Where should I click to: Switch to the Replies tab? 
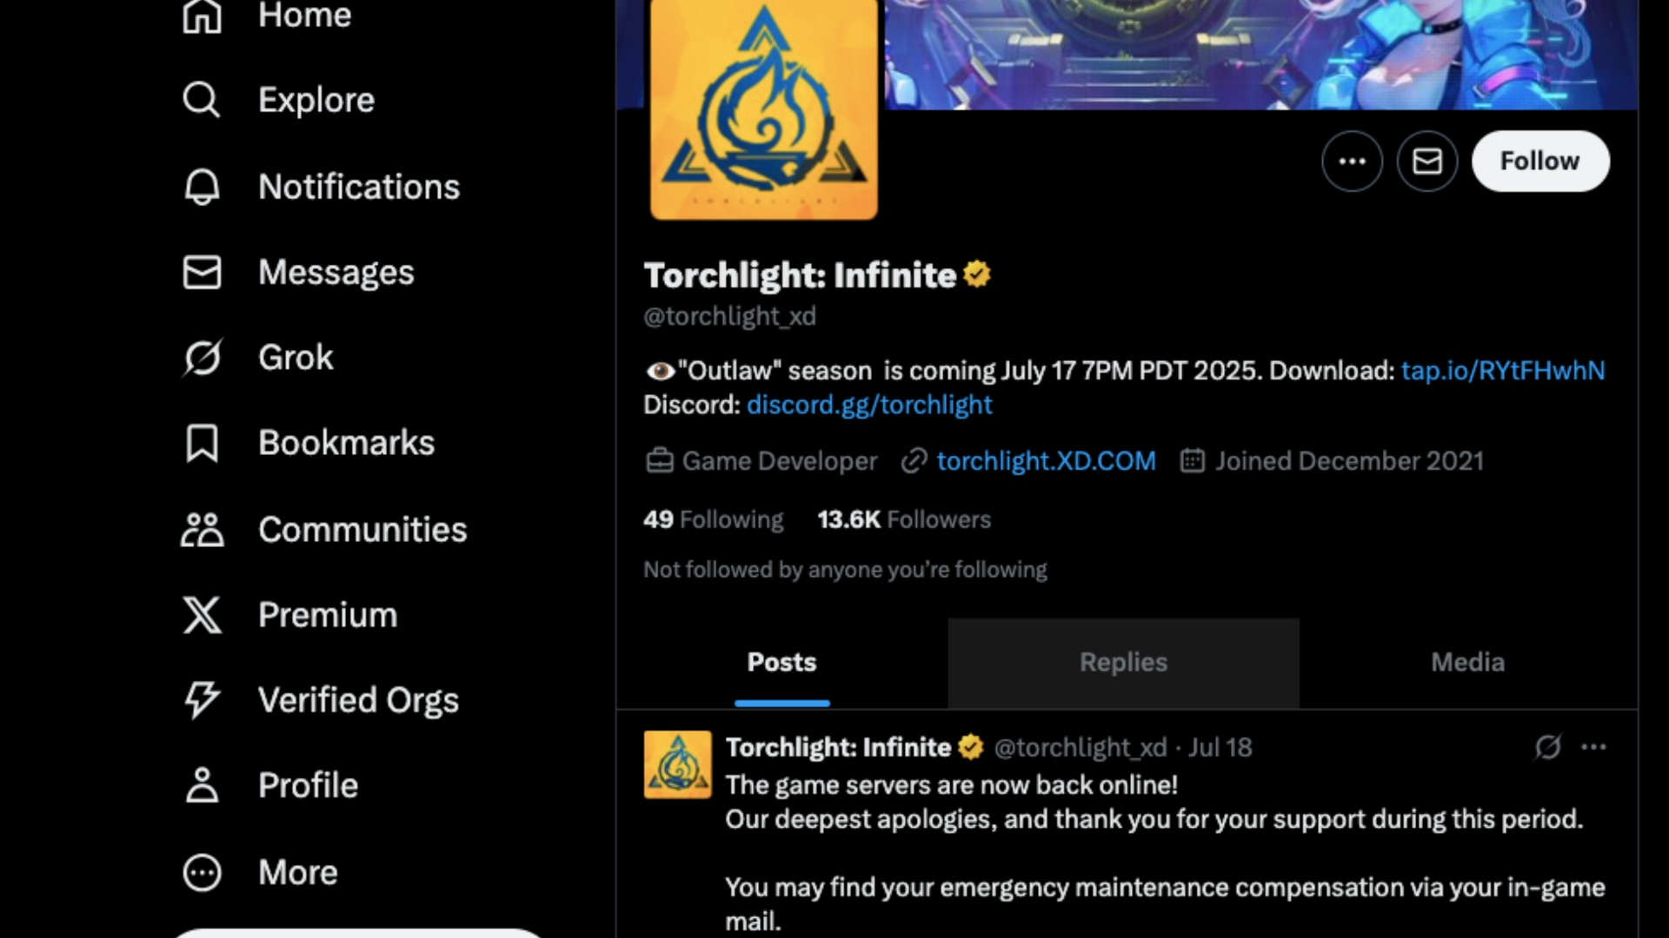[1123, 663]
